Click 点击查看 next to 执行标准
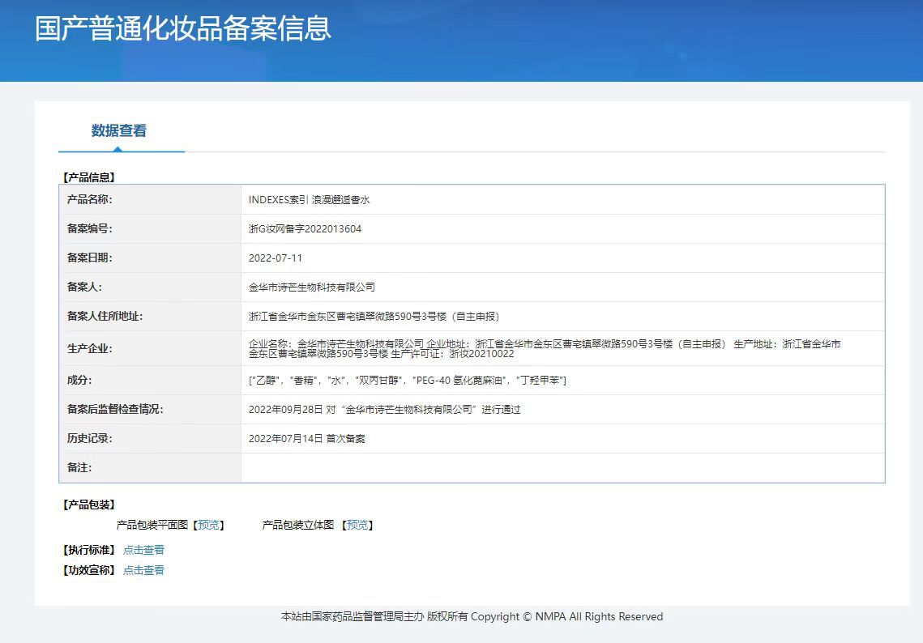923x643 pixels. click(143, 550)
